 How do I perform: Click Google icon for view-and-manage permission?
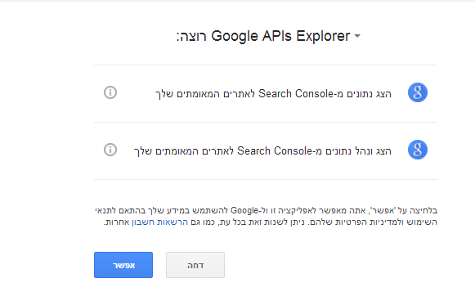[x=418, y=150]
